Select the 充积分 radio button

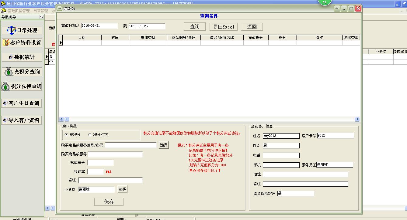point(66,135)
